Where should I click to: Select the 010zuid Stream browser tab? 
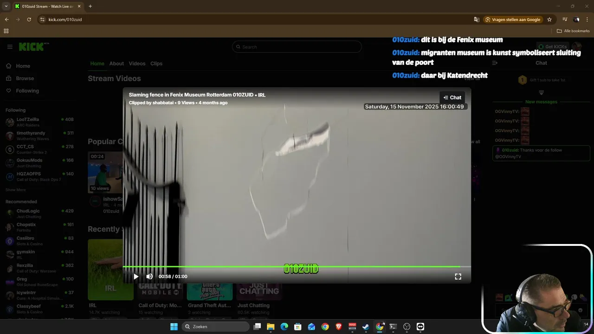(47, 6)
